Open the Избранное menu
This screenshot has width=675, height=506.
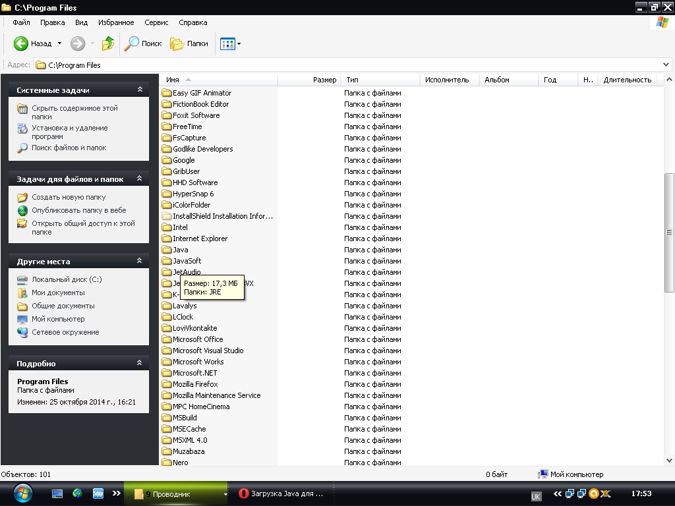click(x=116, y=22)
